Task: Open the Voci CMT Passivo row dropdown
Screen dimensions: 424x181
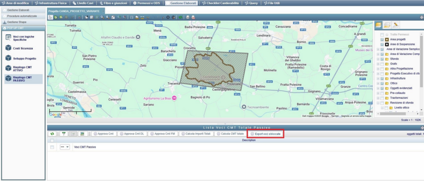Action: click(65, 147)
